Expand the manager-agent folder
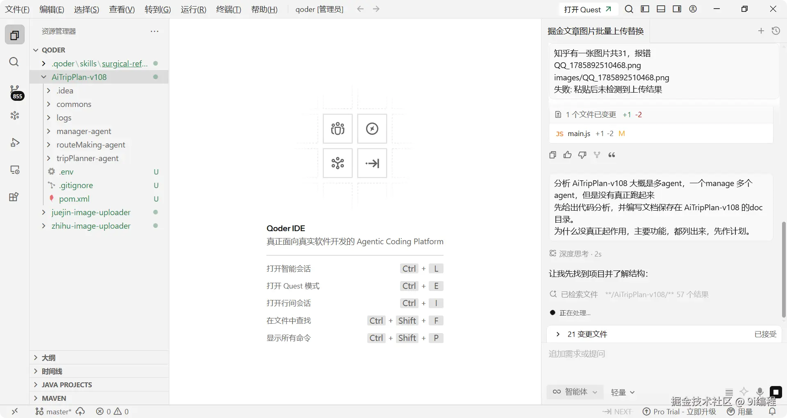 point(99,131)
